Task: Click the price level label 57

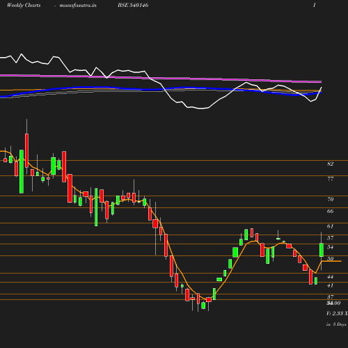Action: coord(331,238)
